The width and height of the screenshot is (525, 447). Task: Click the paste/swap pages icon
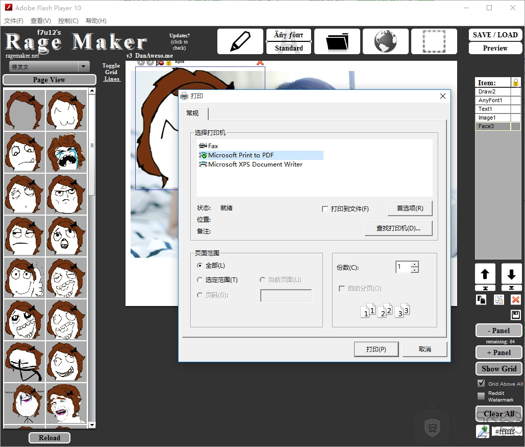498,299
